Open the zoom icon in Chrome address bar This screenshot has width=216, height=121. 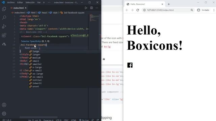coord(192,10)
